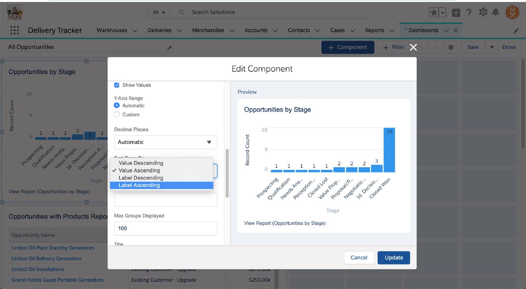Close the Edit Component dialog
Viewport: 526px width, 289px height.
point(413,47)
